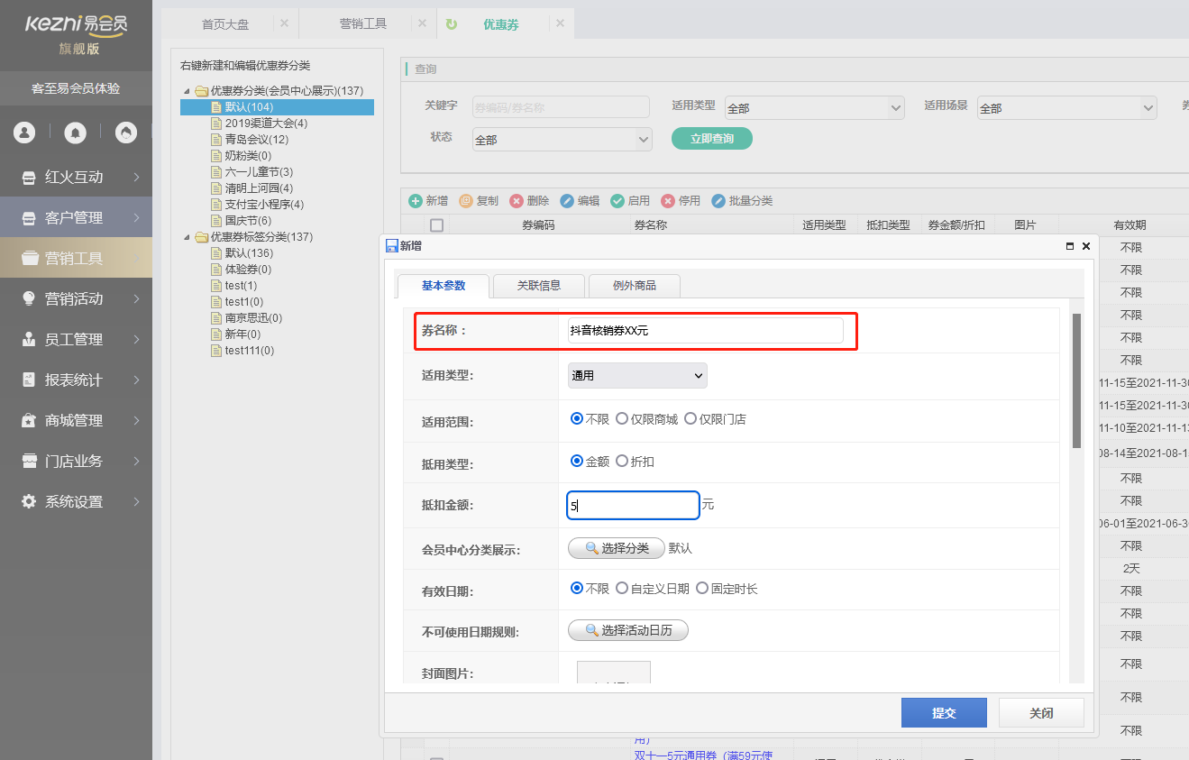Select 自定义日期 validity option
Image resolution: width=1189 pixels, height=760 pixels.
(x=622, y=588)
